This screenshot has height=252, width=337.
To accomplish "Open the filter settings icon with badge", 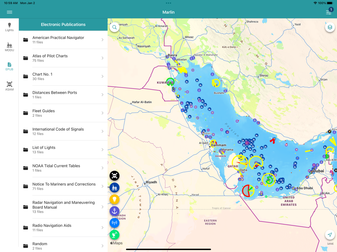I will pos(329,11).
